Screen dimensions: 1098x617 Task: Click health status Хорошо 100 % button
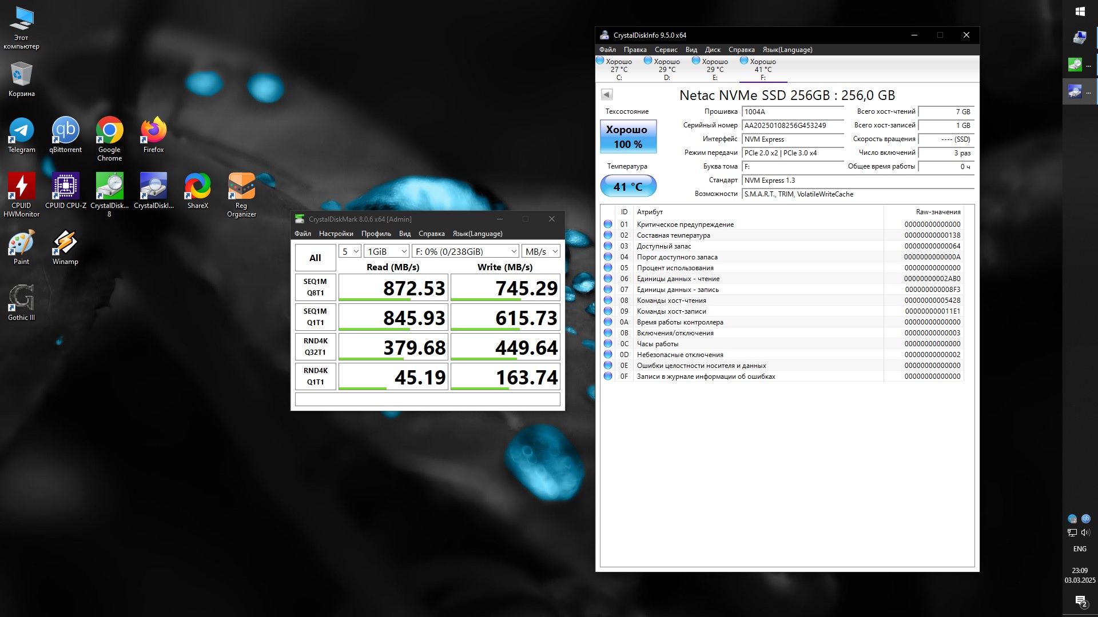click(x=628, y=137)
